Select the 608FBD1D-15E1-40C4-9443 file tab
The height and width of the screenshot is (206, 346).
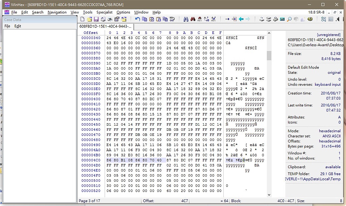click(105, 26)
